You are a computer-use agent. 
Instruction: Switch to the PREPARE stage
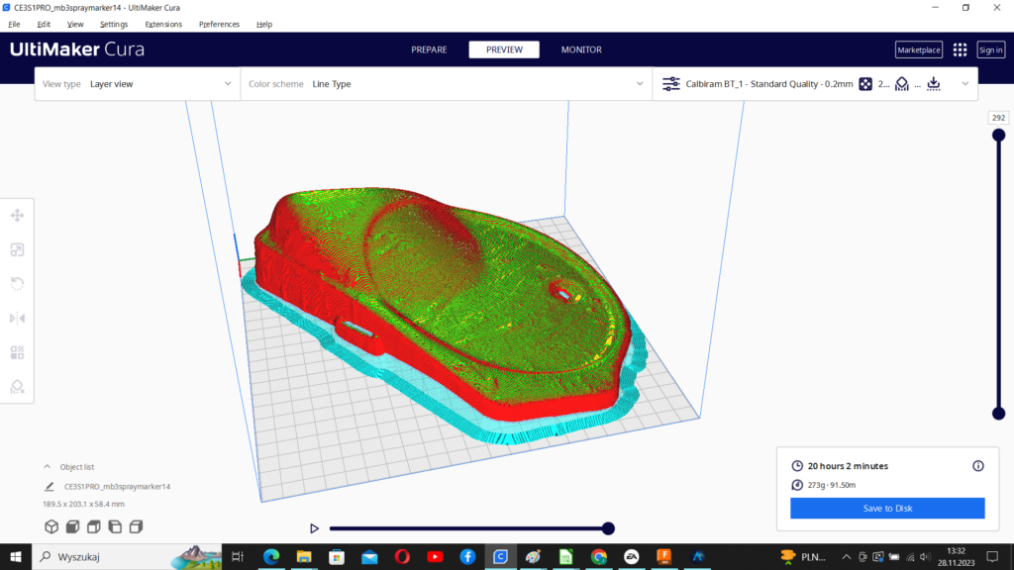429,49
